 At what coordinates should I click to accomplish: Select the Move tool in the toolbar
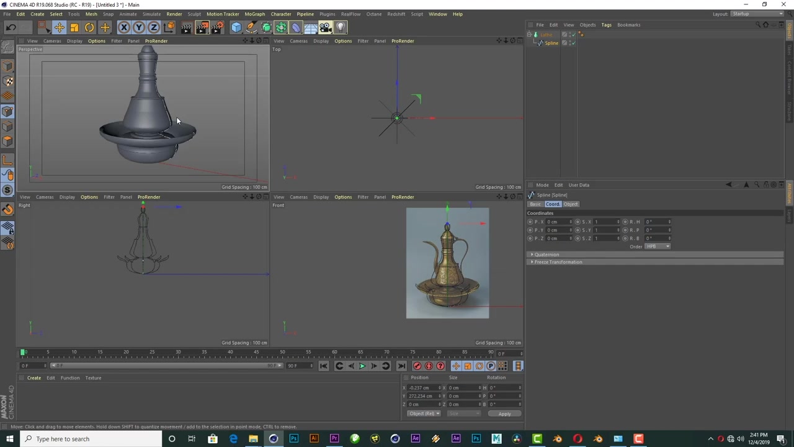pyautogui.click(x=60, y=27)
